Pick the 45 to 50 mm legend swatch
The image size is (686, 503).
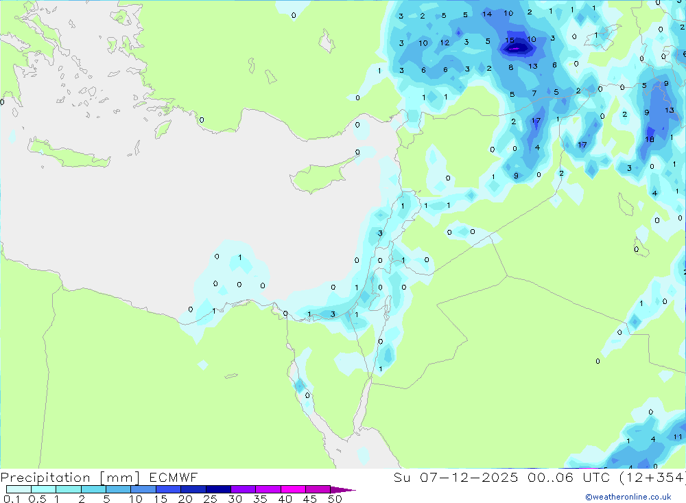coord(318,489)
